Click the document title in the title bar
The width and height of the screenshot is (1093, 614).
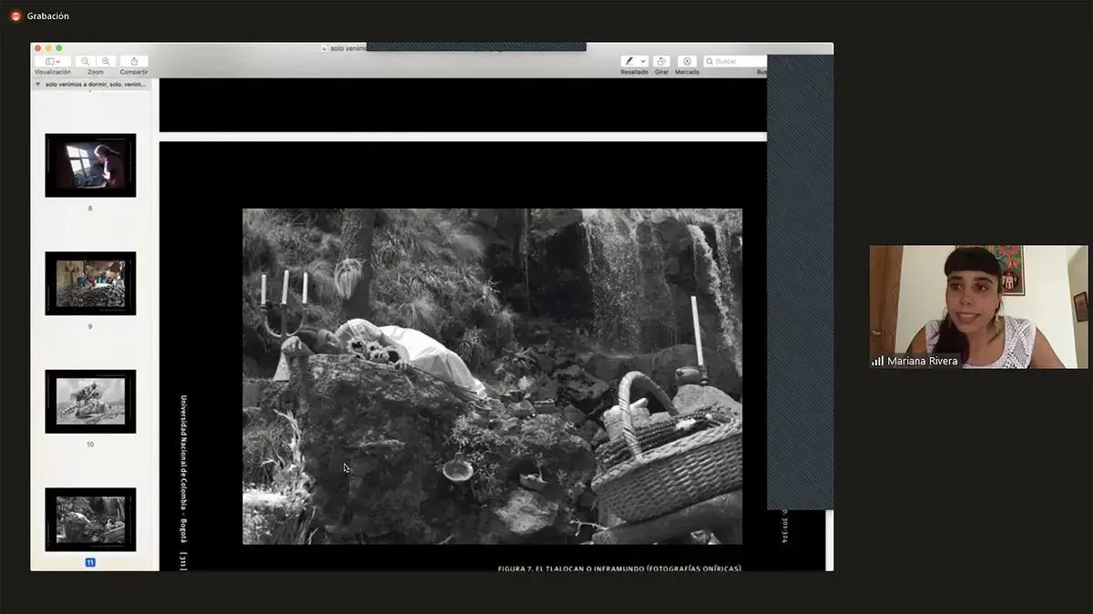pyautogui.click(x=346, y=48)
